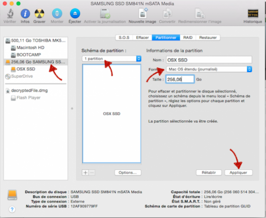
Task: Open the 1 partition scheme dropdown
Action: [x=112, y=59]
